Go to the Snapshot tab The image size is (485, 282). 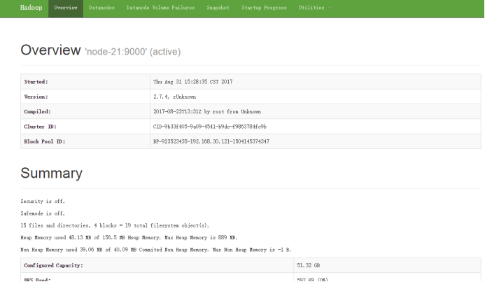click(218, 8)
